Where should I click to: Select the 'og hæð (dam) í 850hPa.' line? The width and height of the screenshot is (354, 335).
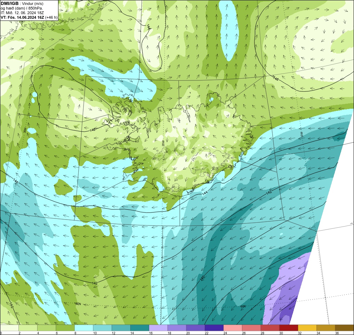pos(22,8)
